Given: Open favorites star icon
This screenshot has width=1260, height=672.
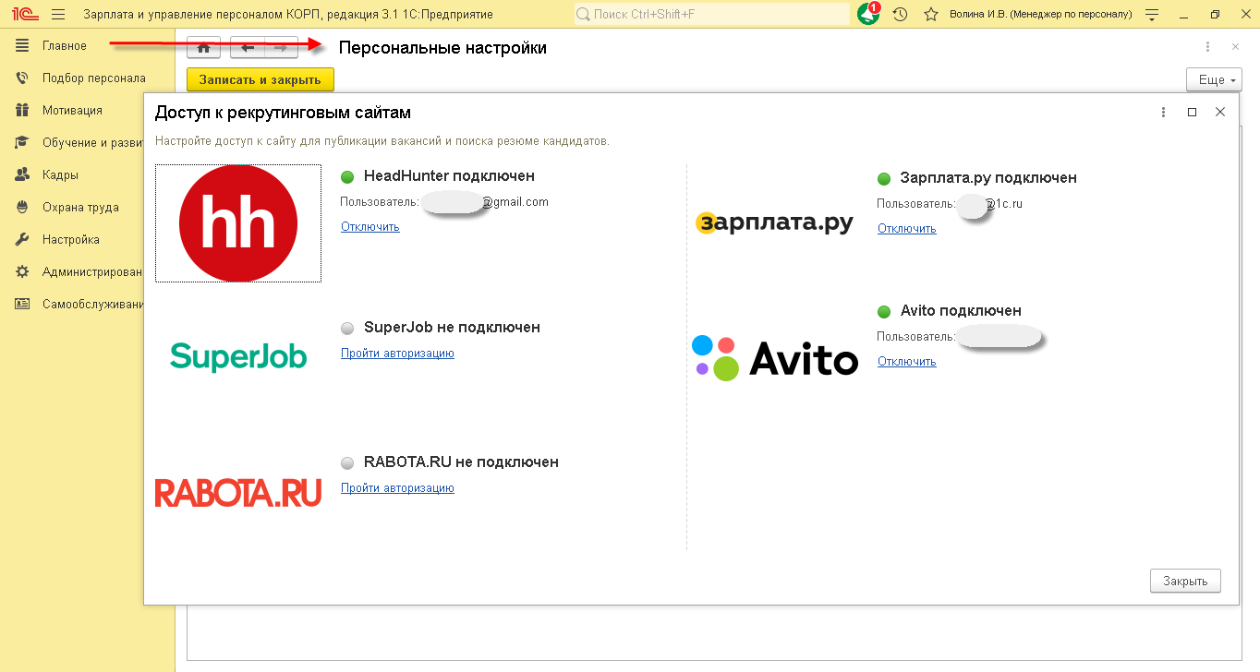Looking at the screenshot, I should point(931,15).
